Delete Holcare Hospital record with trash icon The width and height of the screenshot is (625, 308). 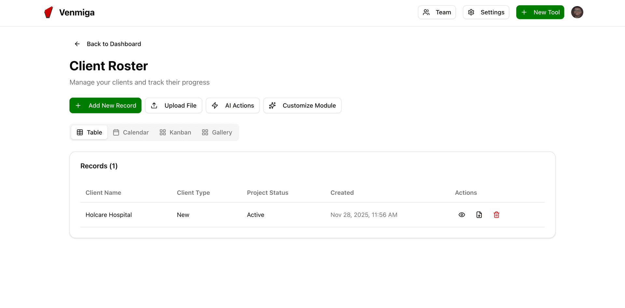click(x=496, y=215)
